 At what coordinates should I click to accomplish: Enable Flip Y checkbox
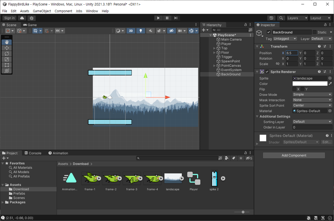(x=302, y=89)
